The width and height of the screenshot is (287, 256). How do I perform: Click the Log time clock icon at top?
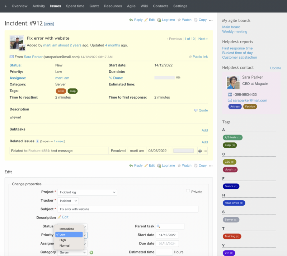point(159,20)
